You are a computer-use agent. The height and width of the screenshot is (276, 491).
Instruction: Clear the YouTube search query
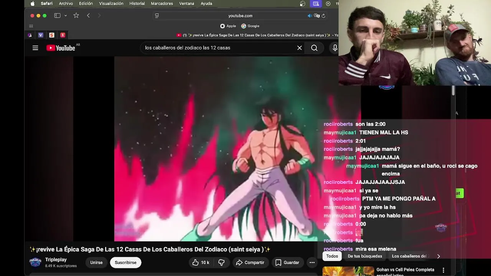pyautogui.click(x=300, y=48)
